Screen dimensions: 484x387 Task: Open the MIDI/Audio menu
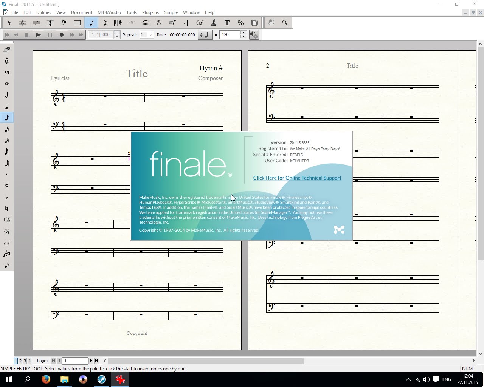[x=109, y=12]
